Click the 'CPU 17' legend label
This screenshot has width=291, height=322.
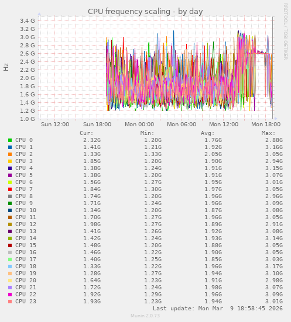26,259
